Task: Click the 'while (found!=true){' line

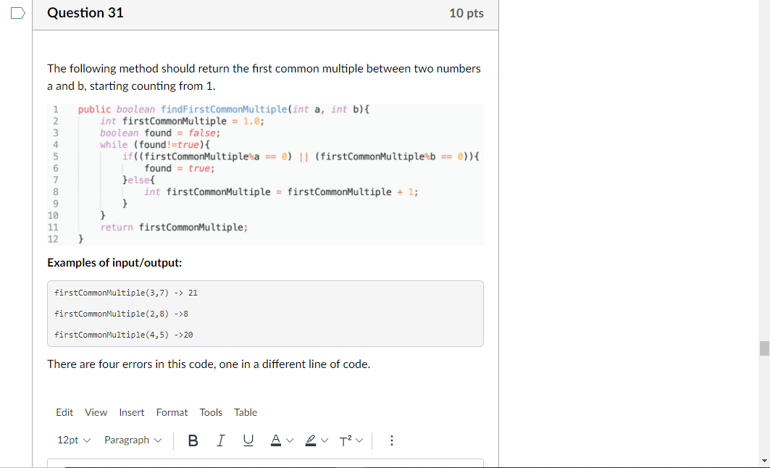Action: point(155,144)
